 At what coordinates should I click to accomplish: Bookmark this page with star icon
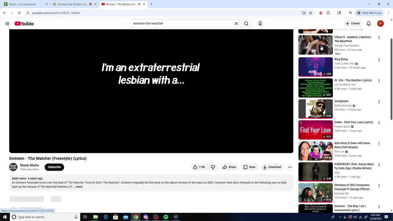(x=310, y=13)
